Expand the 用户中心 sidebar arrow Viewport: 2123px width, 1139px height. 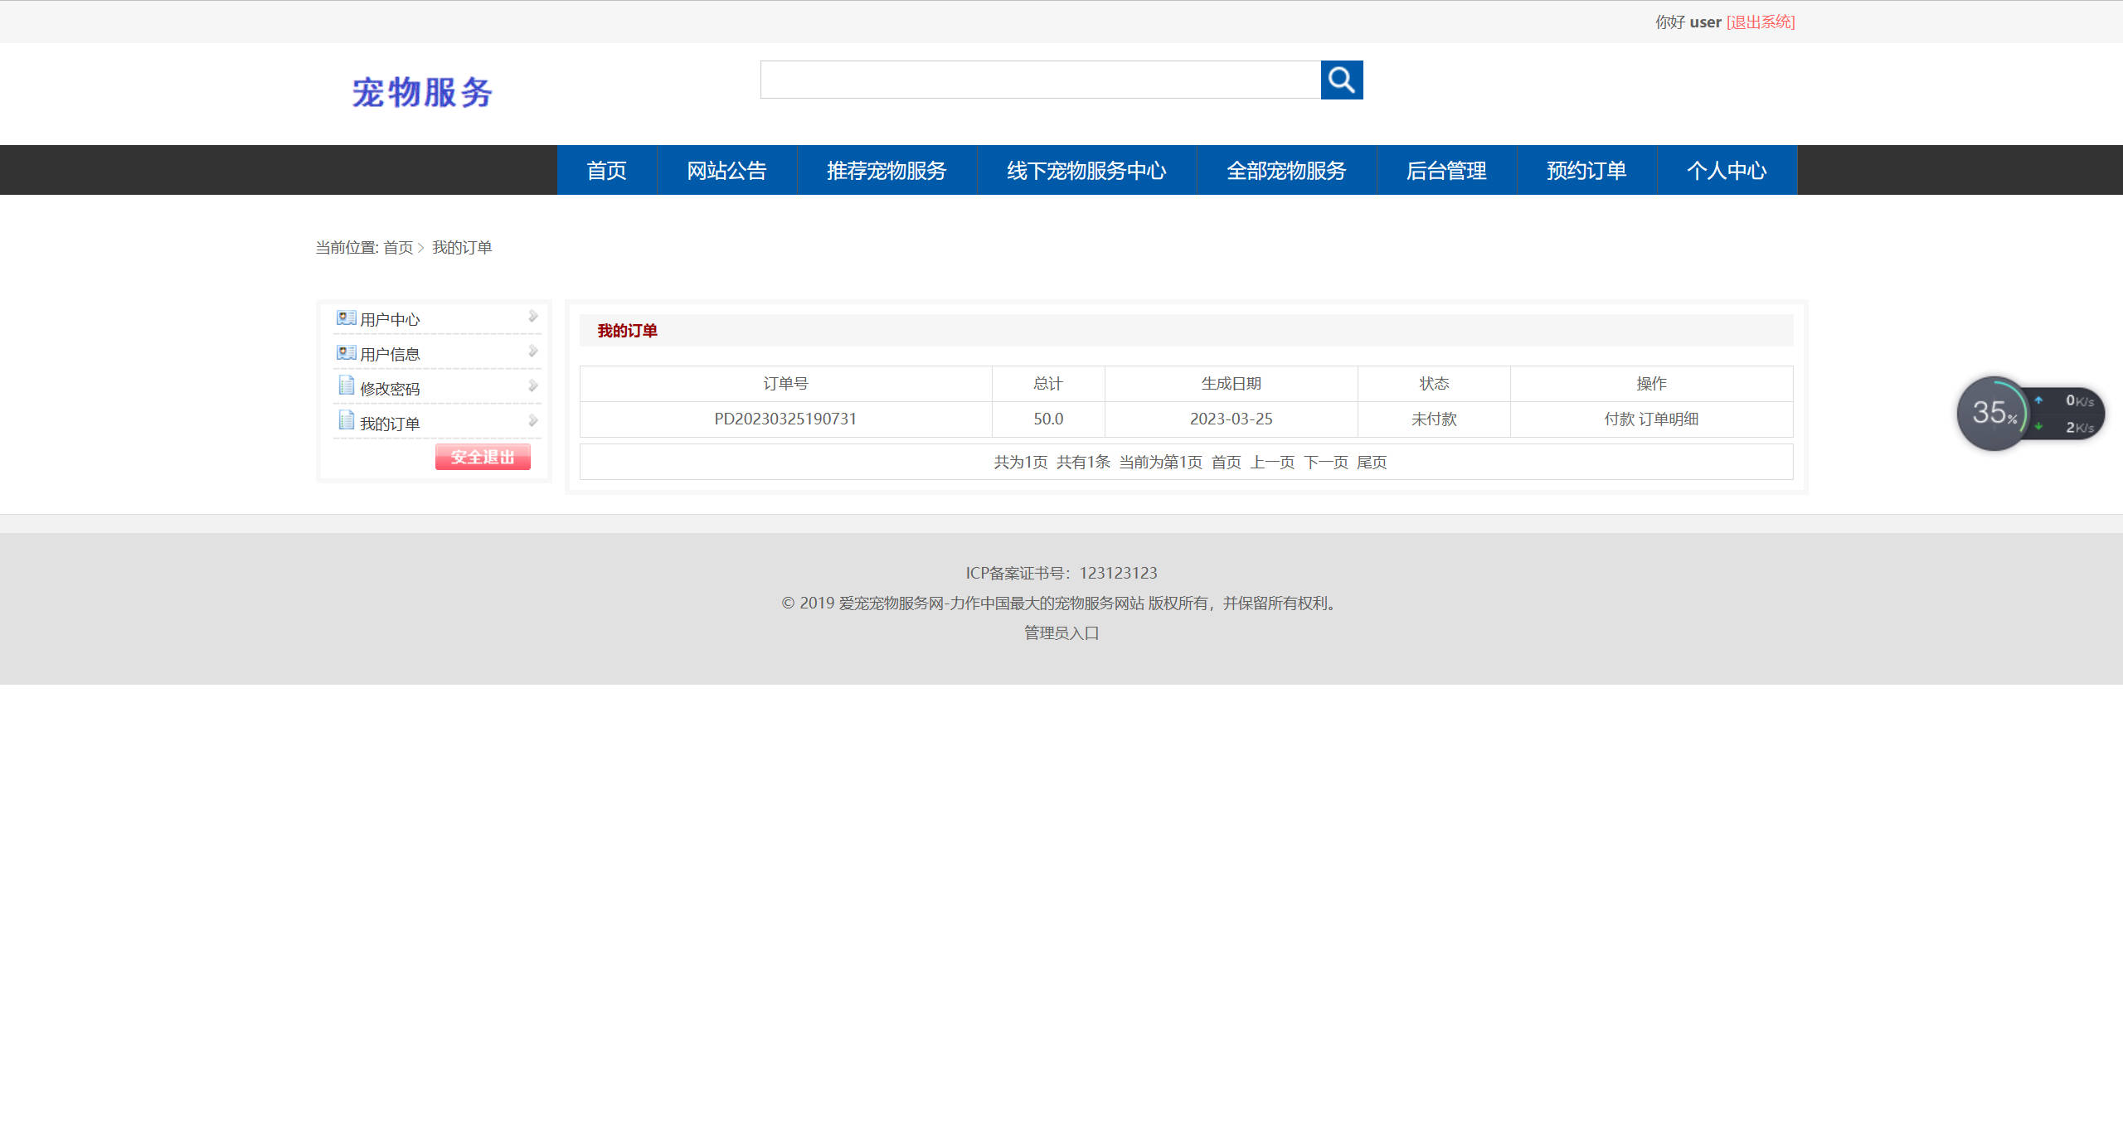[533, 317]
